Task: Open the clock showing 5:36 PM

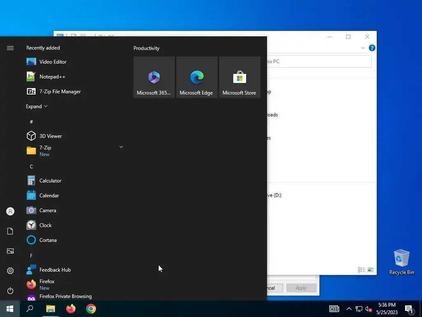Action: pos(387,309)
